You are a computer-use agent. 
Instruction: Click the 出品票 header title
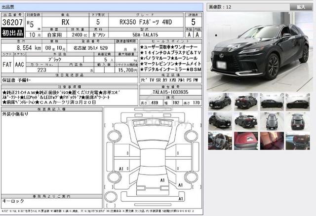(8, 7)
